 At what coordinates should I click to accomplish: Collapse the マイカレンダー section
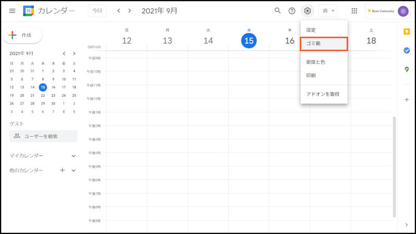pyautogui.click(x=73, y=155)
